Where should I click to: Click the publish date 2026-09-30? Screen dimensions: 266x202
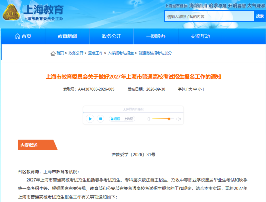point(156,89)
